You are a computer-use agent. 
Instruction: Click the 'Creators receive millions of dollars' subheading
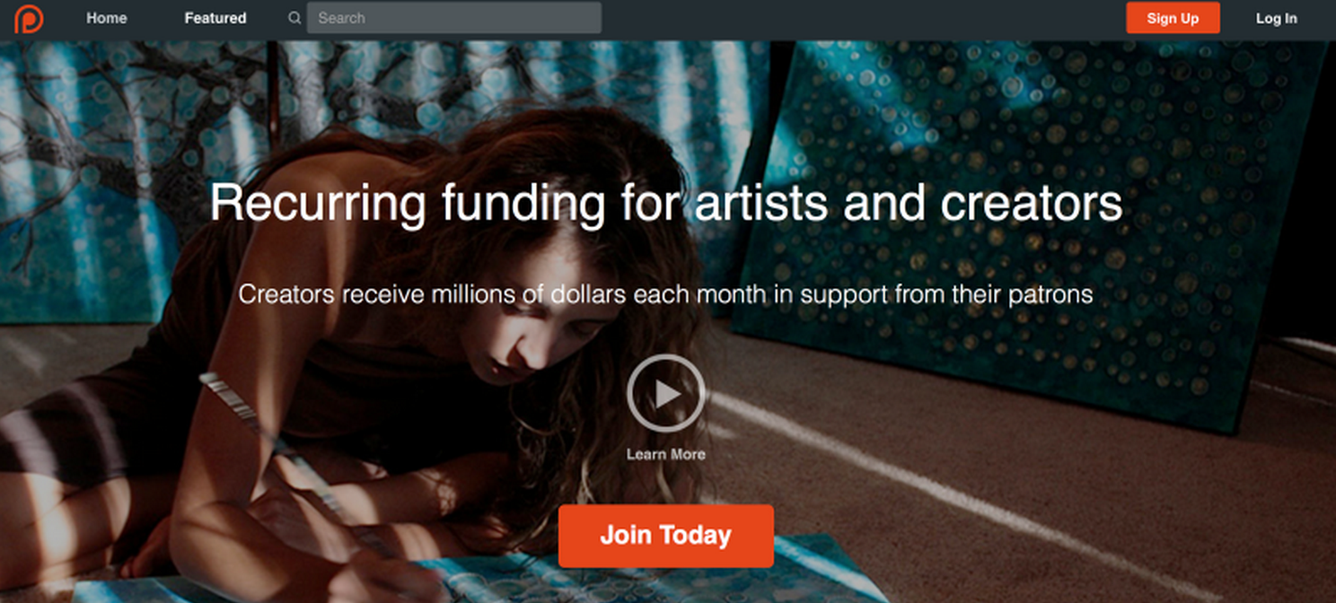click(x=666, y=294)
